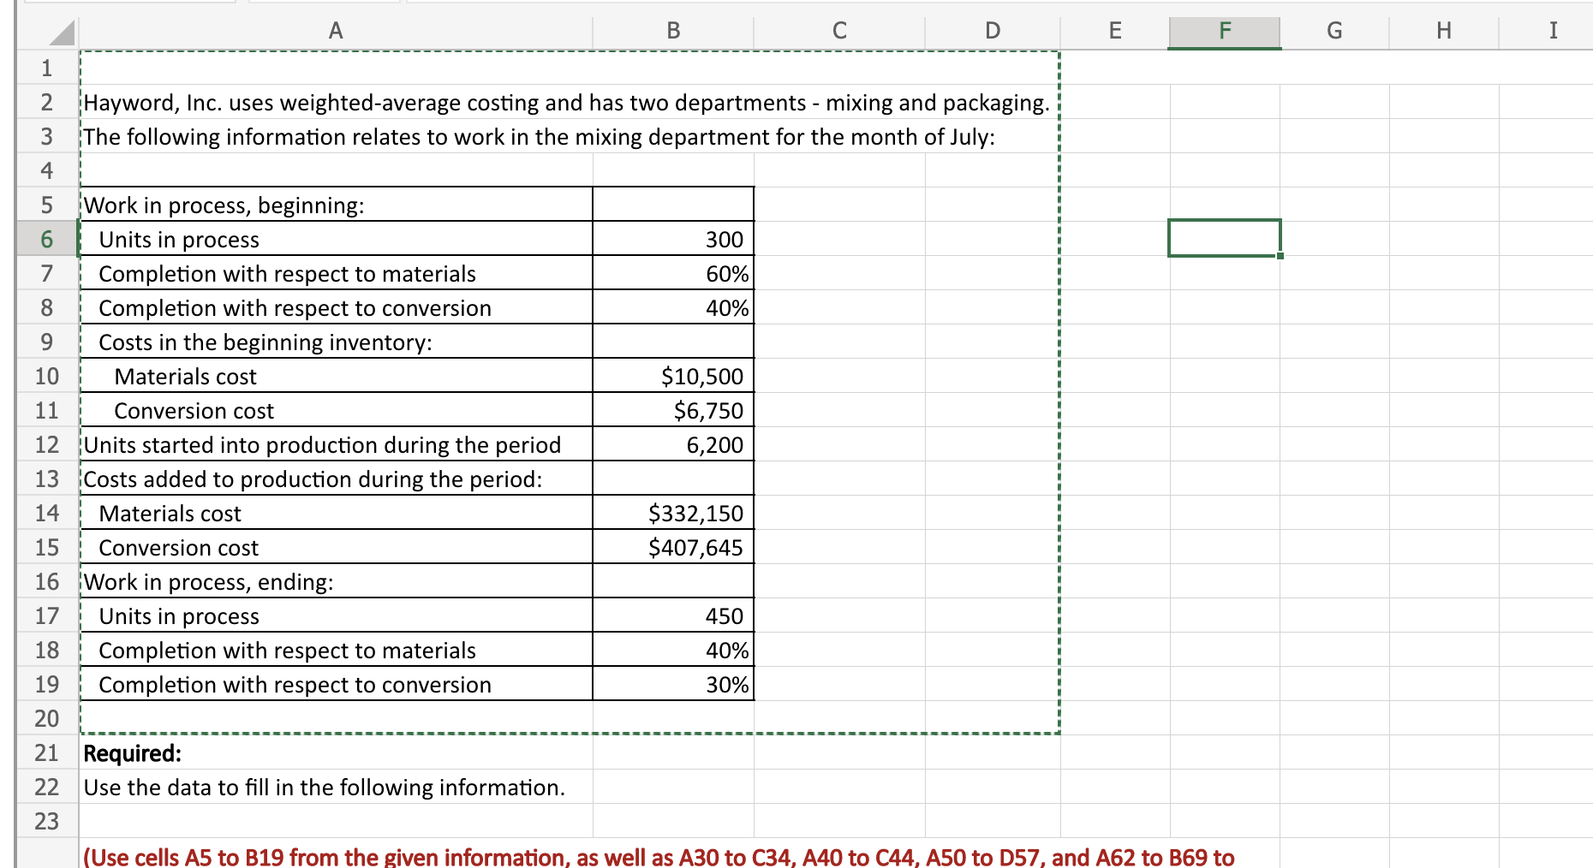Screen dimensions: 1593x868
Task: Select column B header
Action: click(x=672, y=31)
